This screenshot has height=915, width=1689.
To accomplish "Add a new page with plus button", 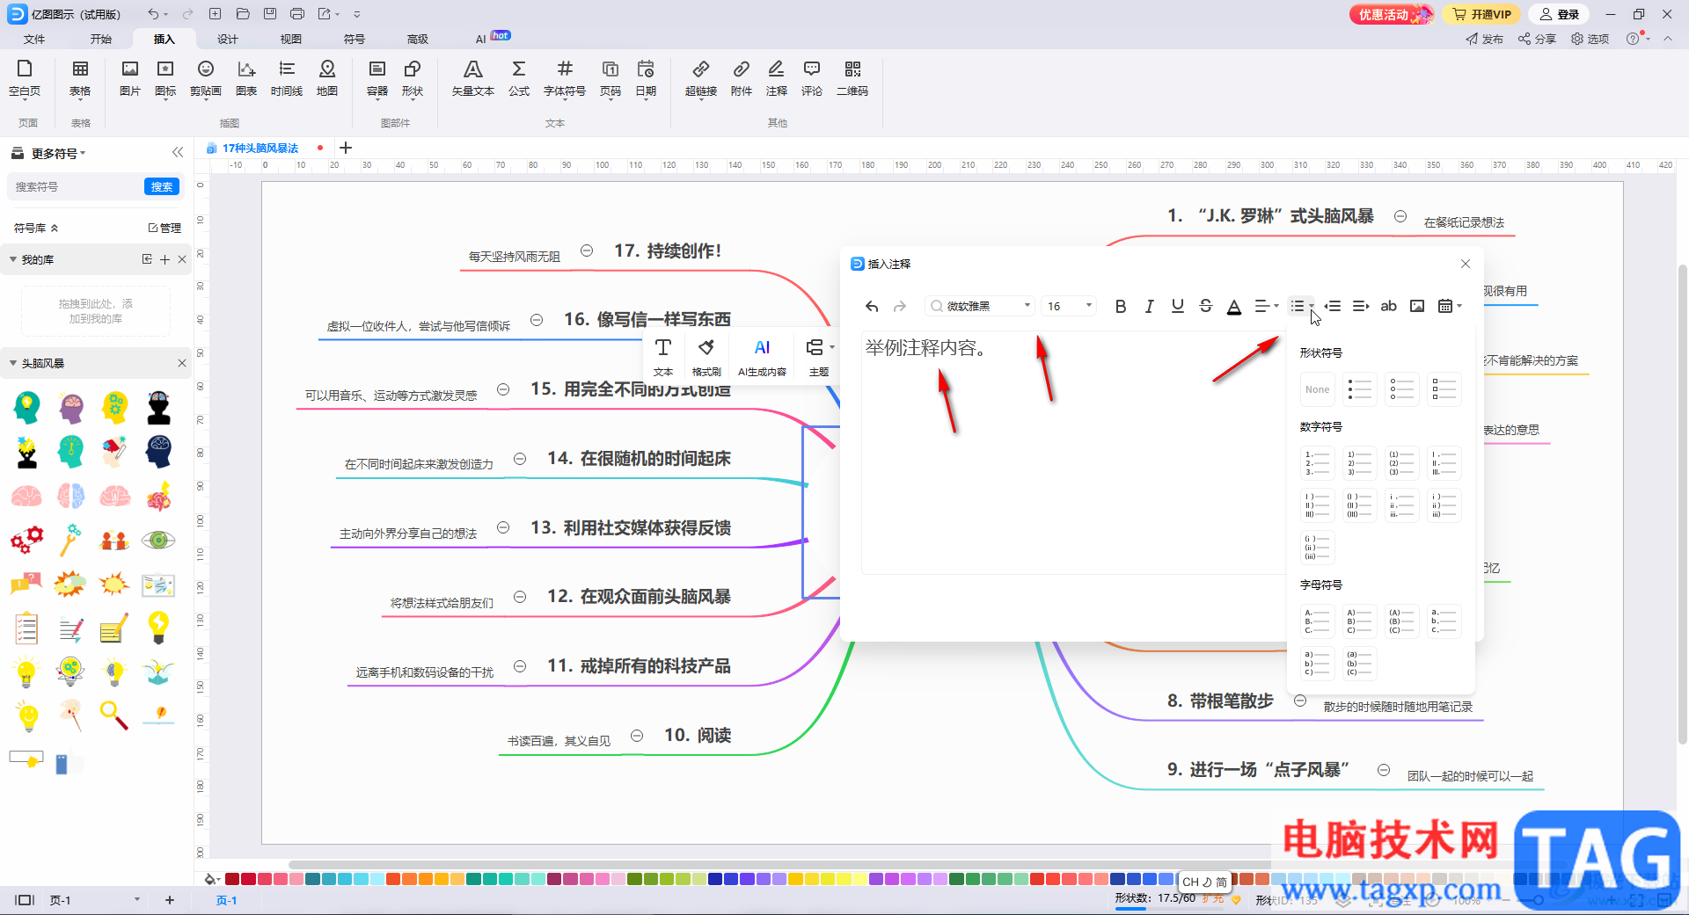I will click(x=170, y=900).
